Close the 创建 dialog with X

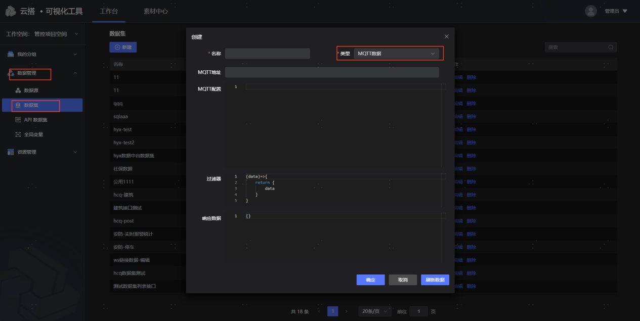coord(446,37)
